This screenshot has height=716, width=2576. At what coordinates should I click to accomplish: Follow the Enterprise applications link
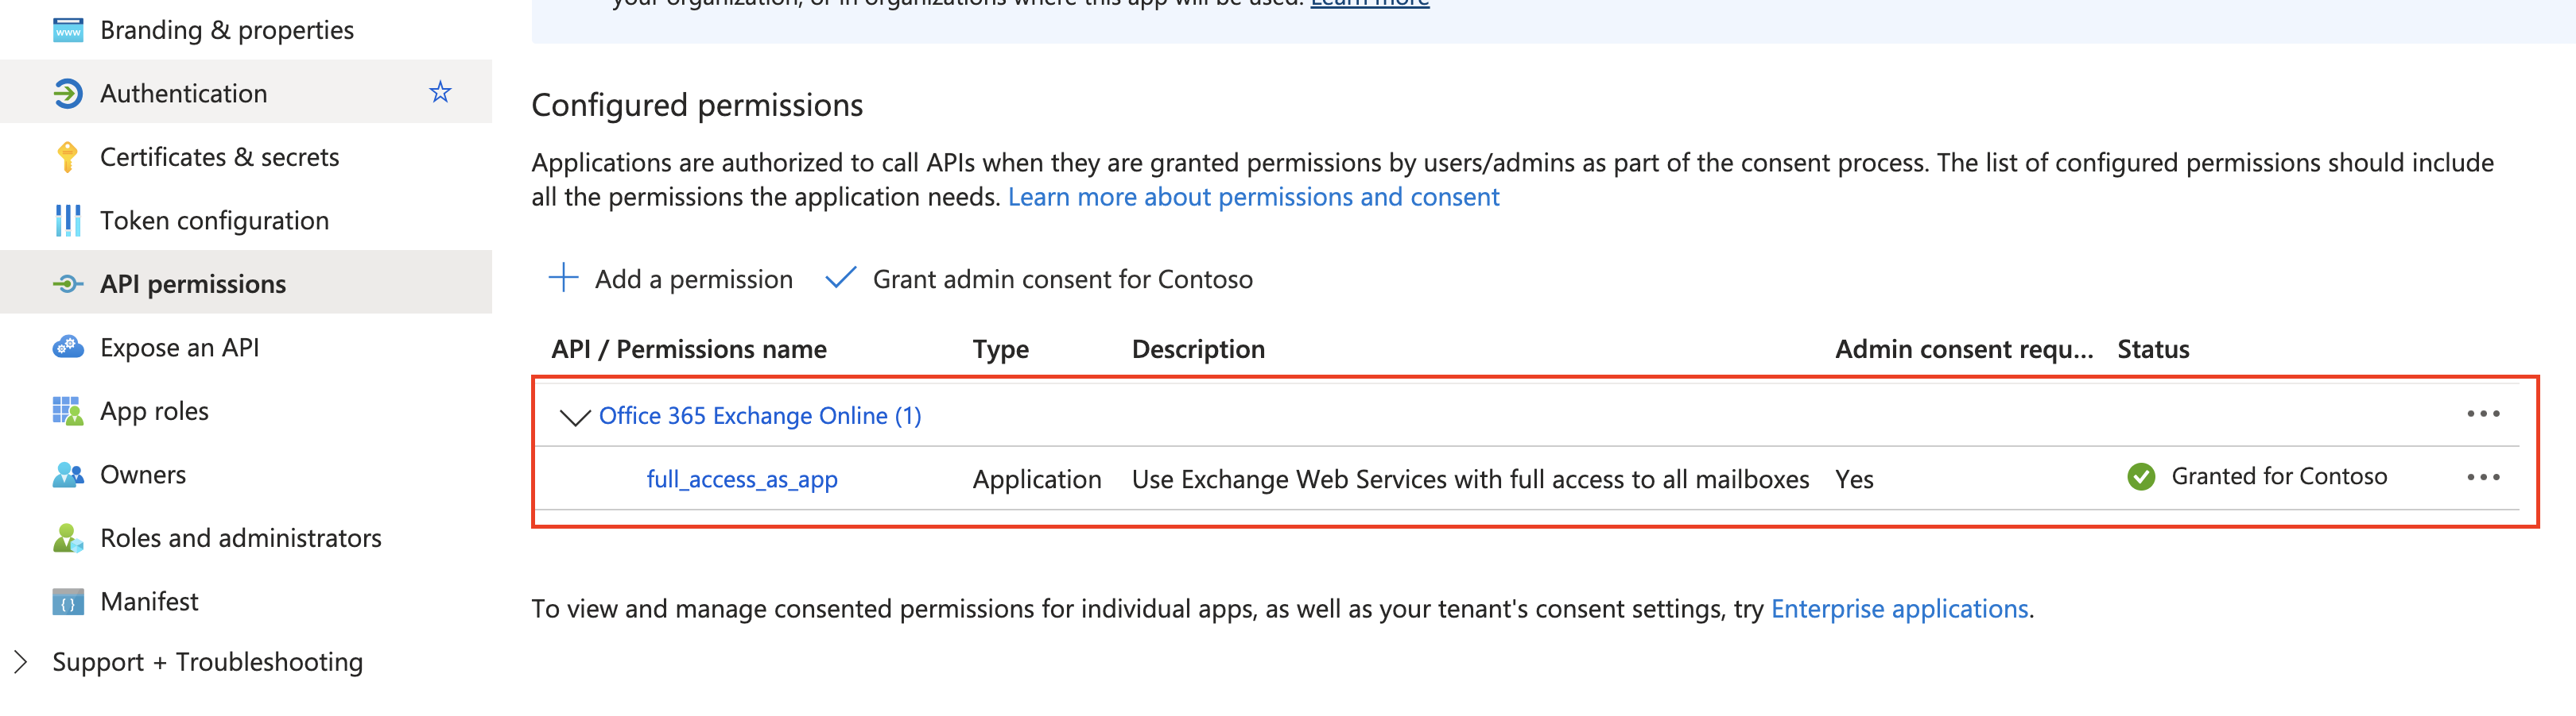pyautogui.click(x=1899, y=608)
